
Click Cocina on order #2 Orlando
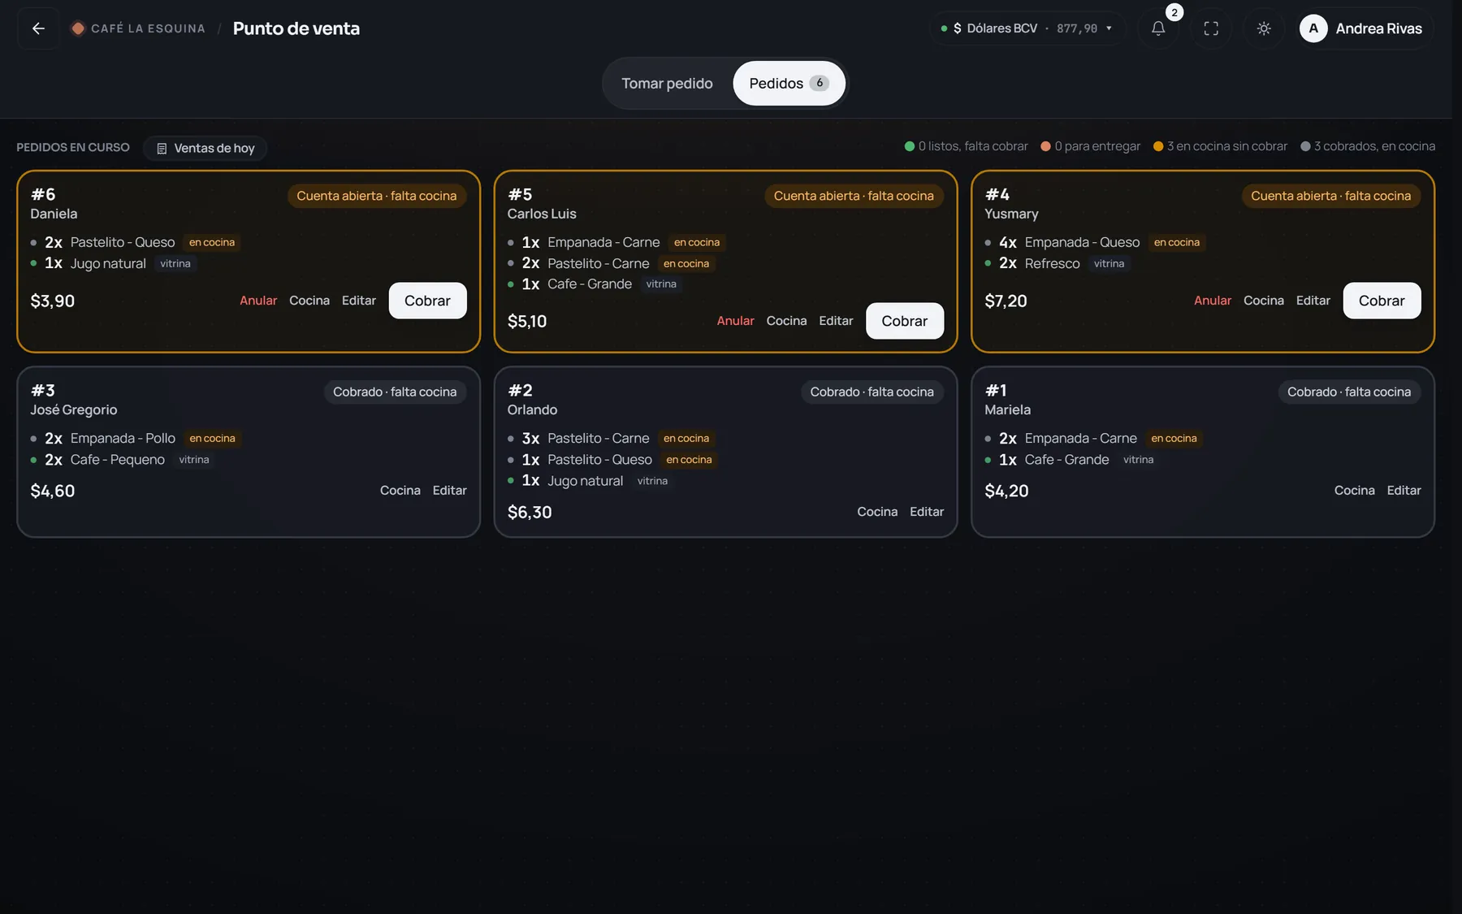coord(877,512)
